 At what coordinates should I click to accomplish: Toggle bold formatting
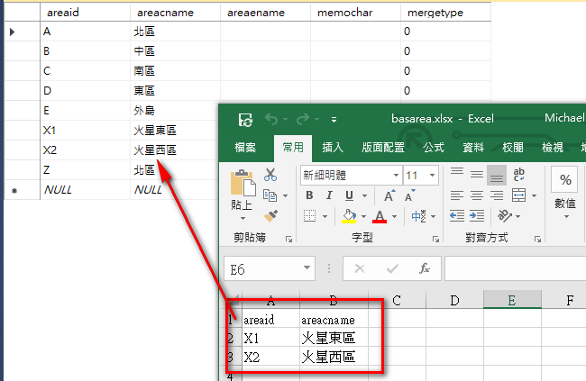(309, 195)
